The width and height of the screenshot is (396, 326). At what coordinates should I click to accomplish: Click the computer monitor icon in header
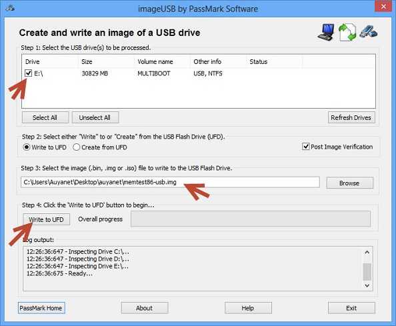(x=326, y=32)
